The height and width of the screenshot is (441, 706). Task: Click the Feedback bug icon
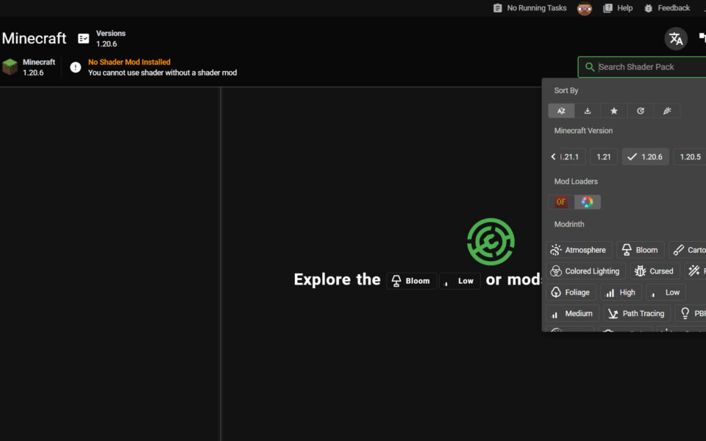[649, 8]
